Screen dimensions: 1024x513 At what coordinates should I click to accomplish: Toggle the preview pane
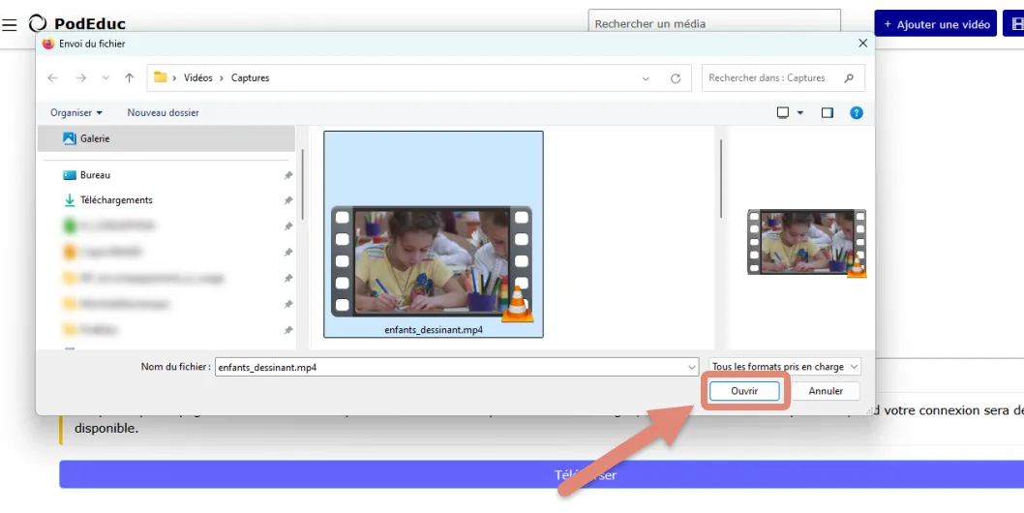(828, 112)
